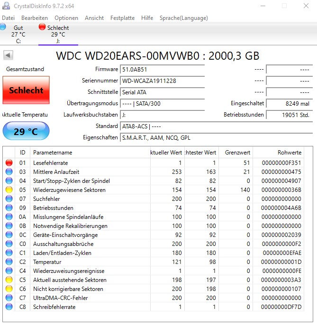The width and height of the screenshot is (317, 326).
Task: Click the Rohwerte column header
Action: pyautogui.click(x=278, y=153)
